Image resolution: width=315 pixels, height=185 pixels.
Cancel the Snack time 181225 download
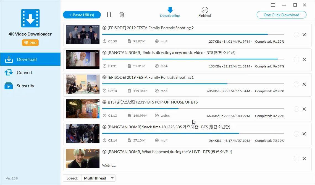(304, 134)
